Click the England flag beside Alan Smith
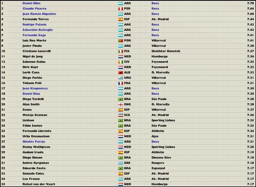 coord(121,104)
